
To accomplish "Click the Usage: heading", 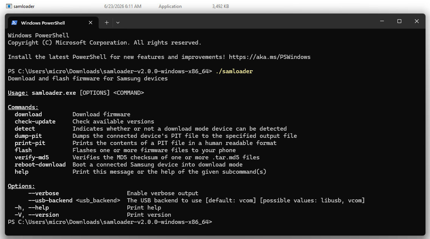I will pyautogui.click(x=18, y=93).
